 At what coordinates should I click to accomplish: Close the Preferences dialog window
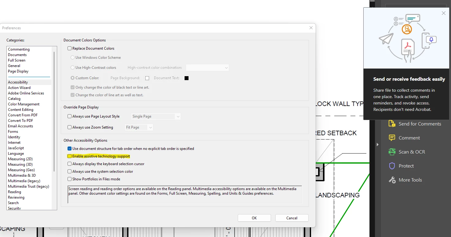[311, 28]
